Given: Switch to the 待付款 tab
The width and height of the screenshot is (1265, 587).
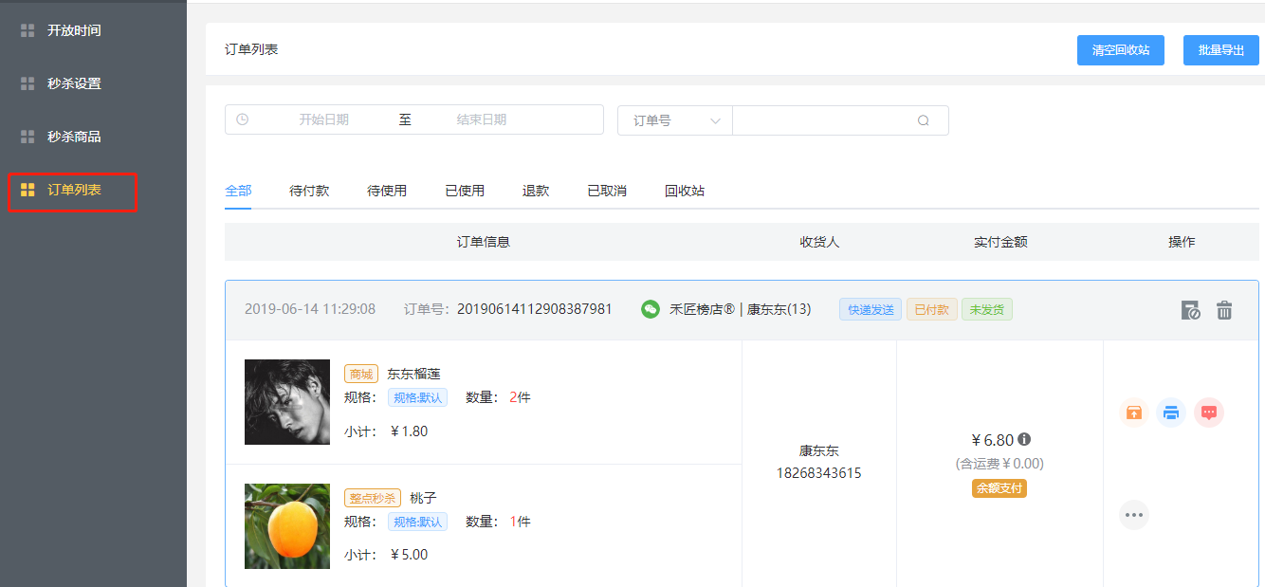Looking at the screenshot, I should (309, 191).
